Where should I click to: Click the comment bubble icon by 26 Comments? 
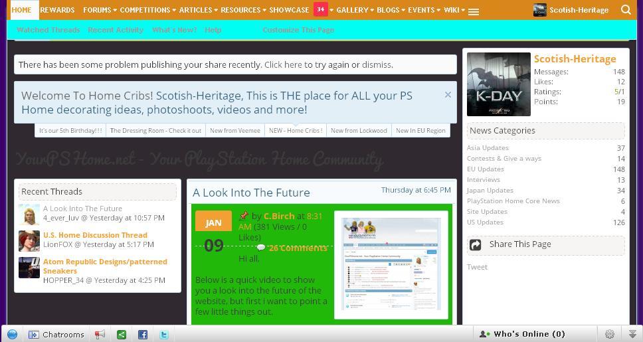pyautogui.click(x=261, y=247)
